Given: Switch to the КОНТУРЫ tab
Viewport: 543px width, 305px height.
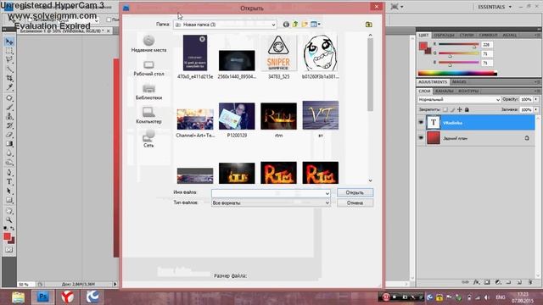Looking at the screenshot, I should (x=468, y=91).
